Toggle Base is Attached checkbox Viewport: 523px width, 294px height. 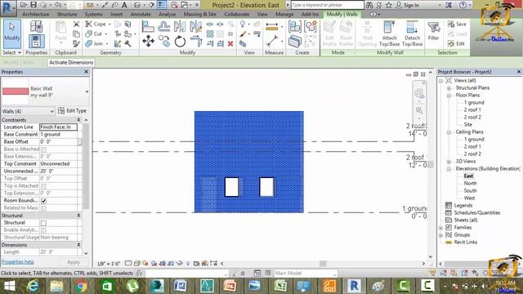[43, 149]
